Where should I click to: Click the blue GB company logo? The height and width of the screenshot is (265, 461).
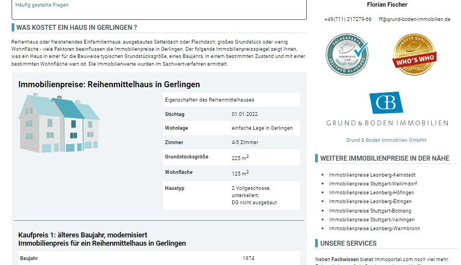[x=386, y=103]
